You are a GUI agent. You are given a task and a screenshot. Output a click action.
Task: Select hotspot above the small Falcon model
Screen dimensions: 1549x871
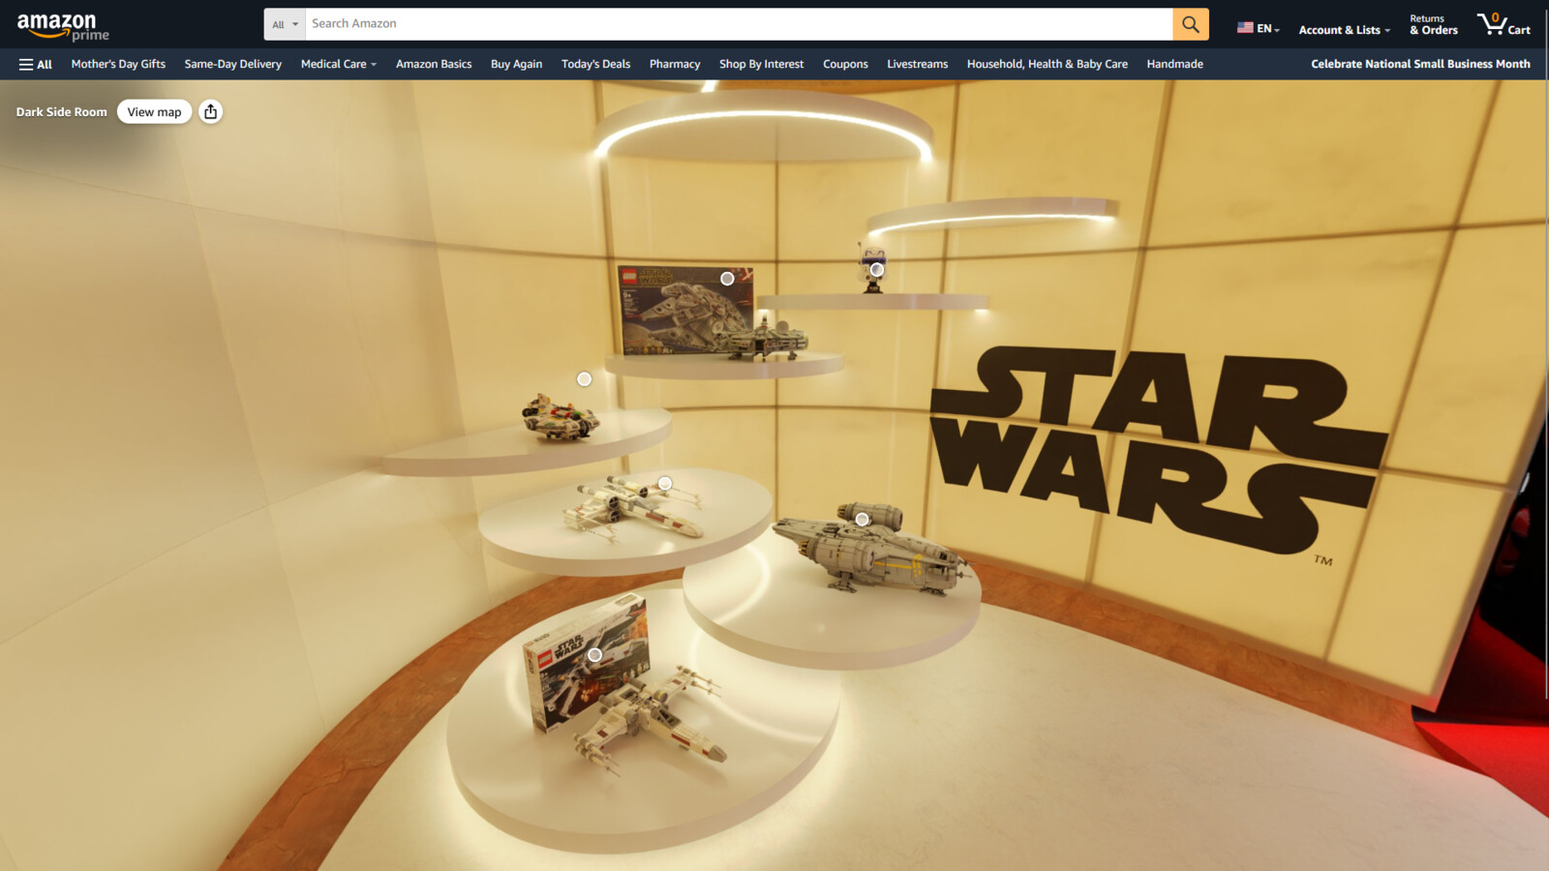[x=584, y=379]
